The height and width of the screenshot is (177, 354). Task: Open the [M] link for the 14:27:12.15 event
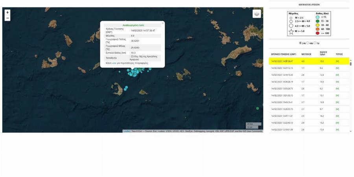(x=337, y=68)
